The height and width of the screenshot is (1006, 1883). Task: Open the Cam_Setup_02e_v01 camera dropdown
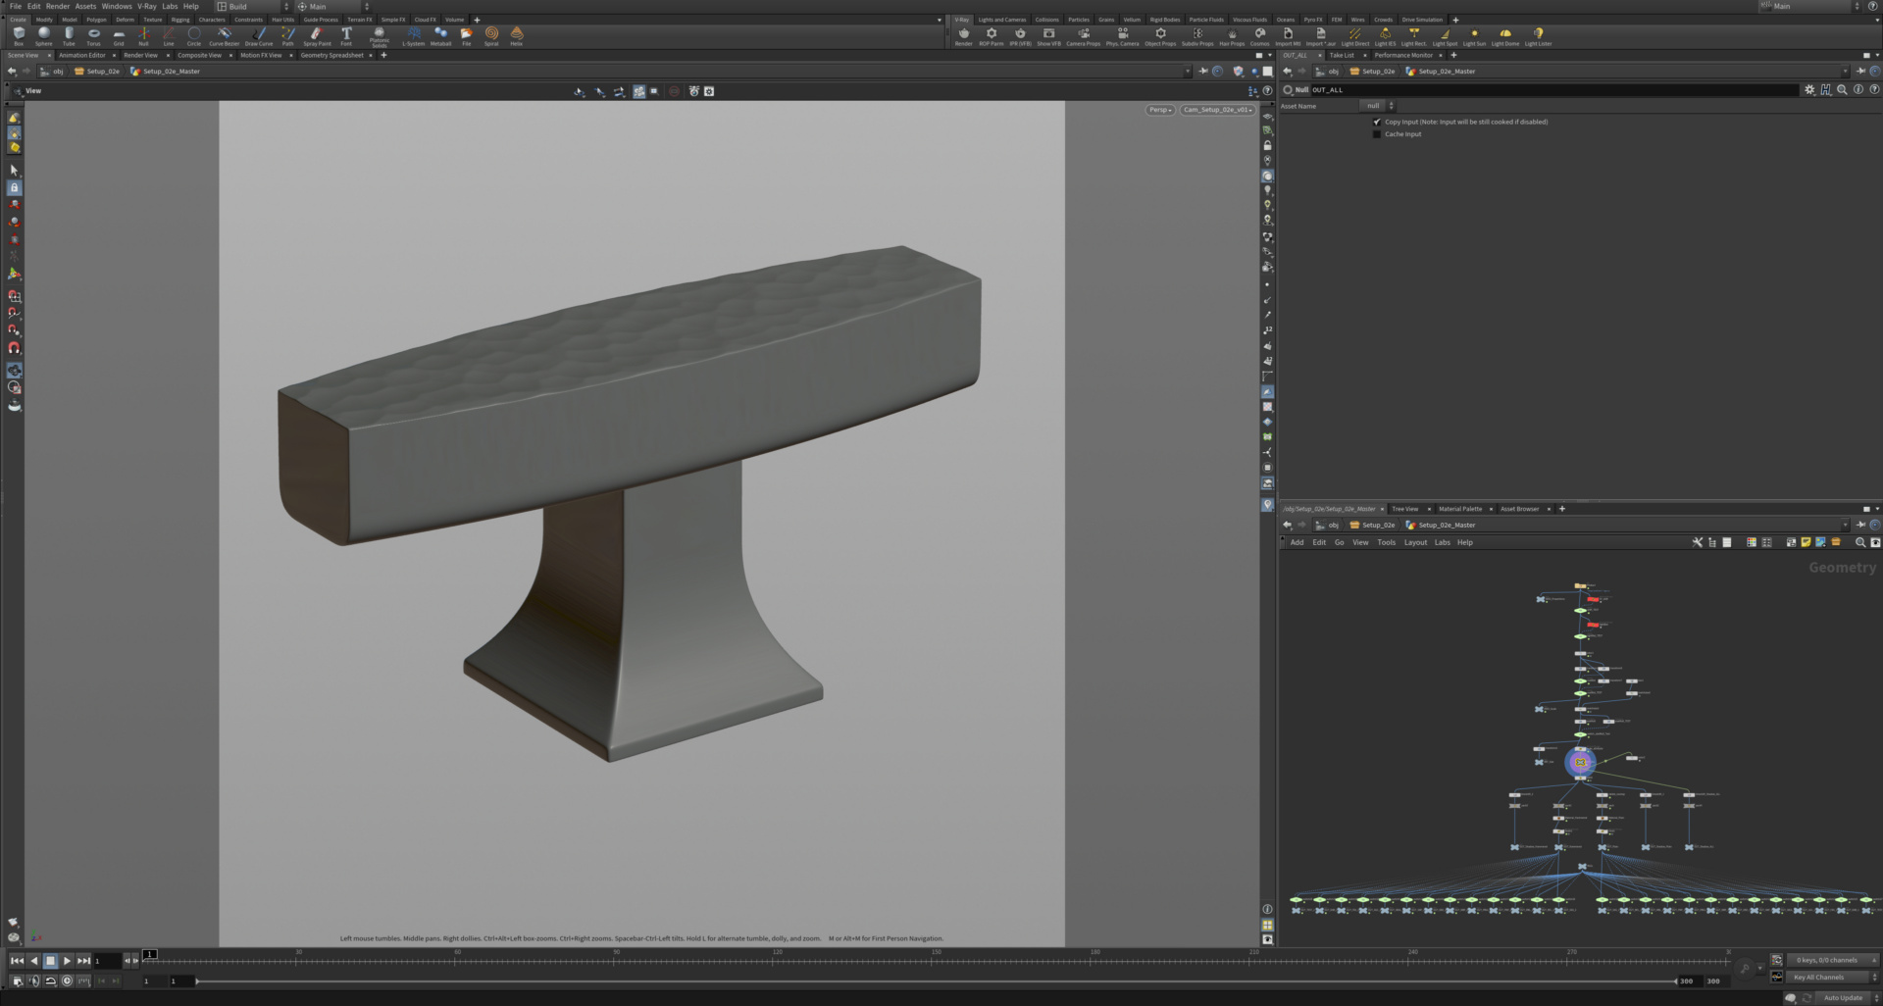pyautogui.click(x=1217, y=110)
